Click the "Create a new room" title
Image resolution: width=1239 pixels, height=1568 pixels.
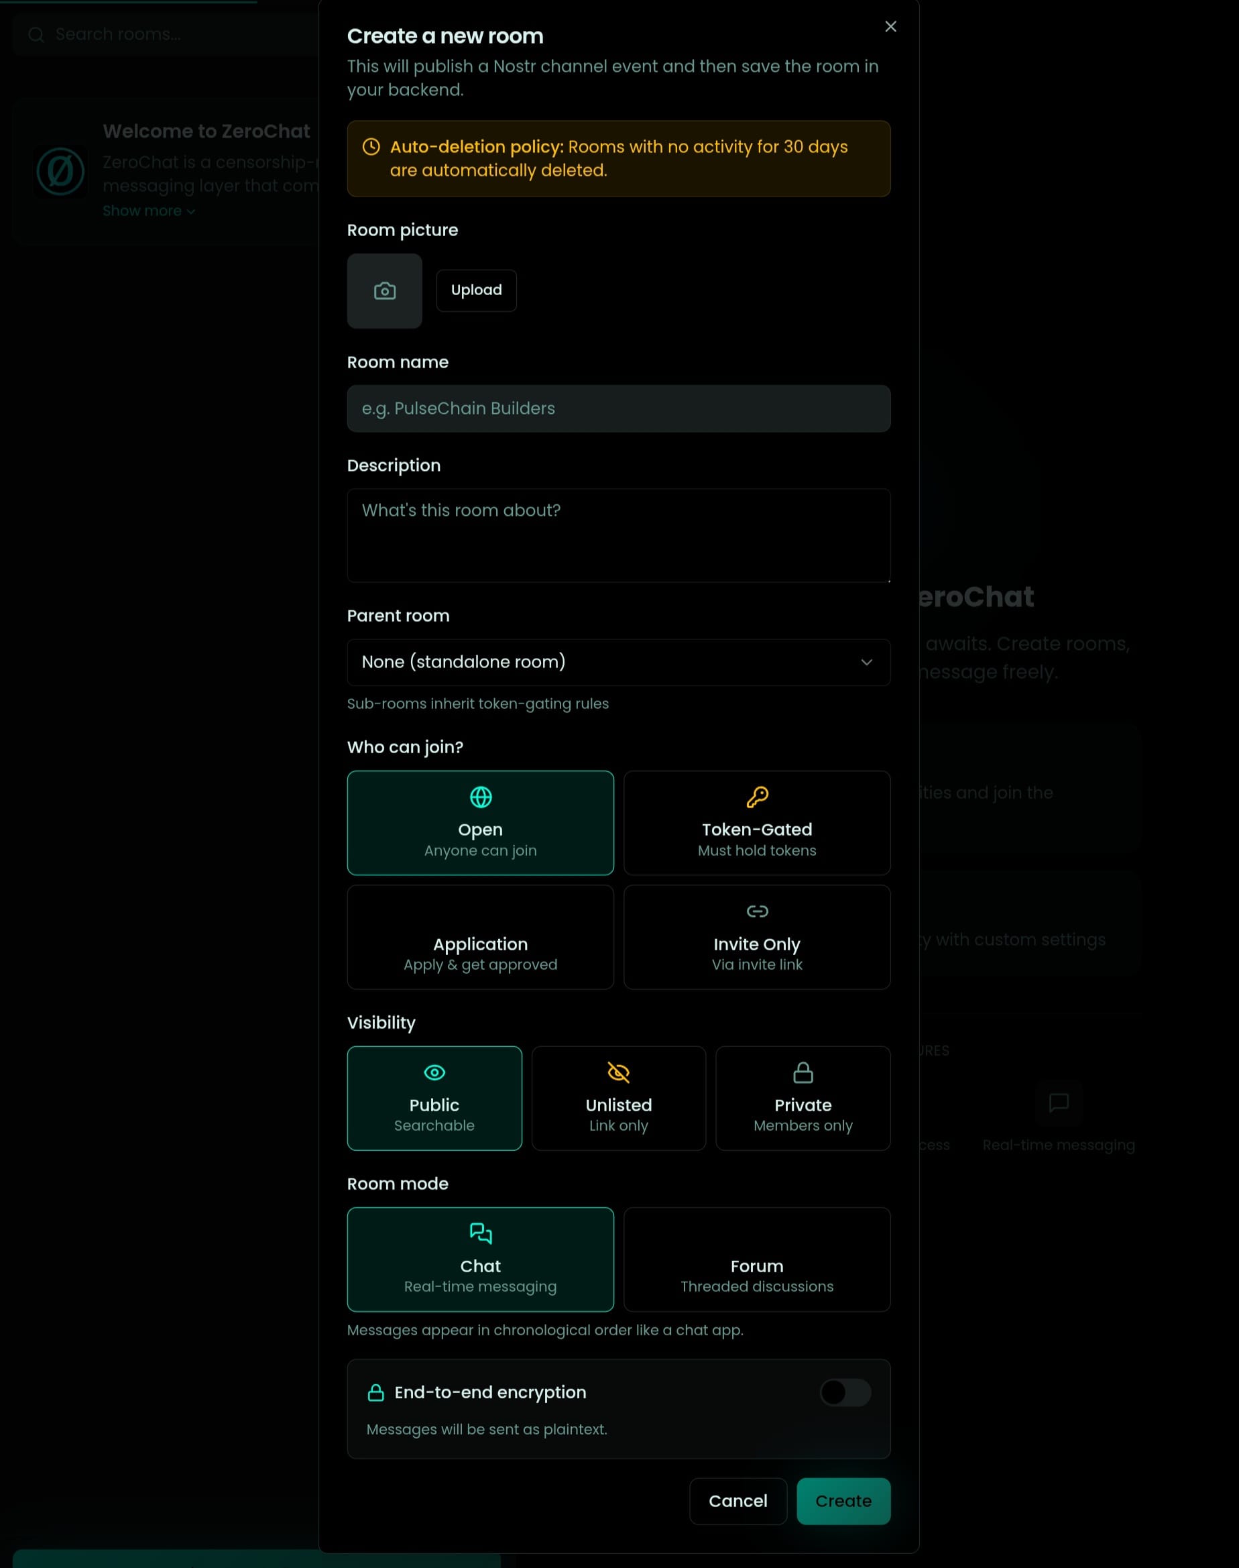[445, 36]
